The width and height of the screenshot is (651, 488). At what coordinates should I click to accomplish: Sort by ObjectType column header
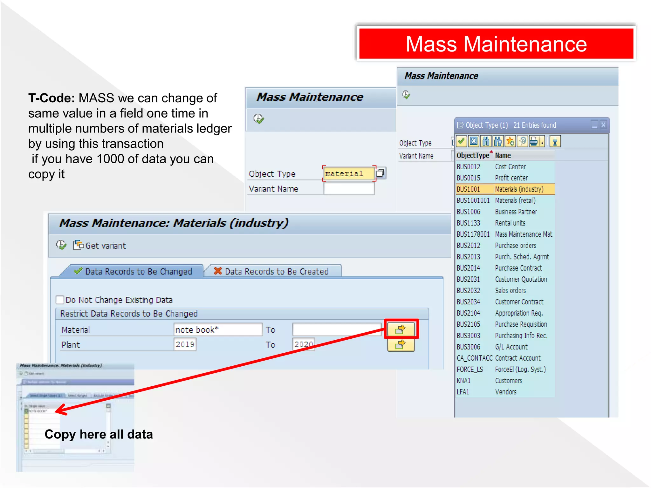point(474,155)
